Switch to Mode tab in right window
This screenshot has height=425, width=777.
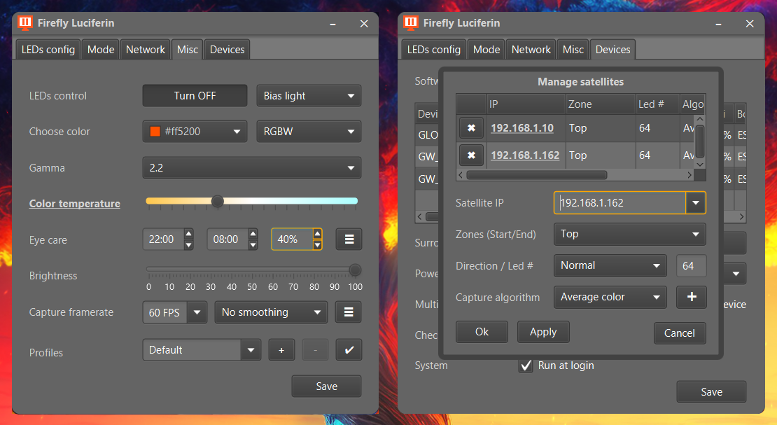pyautogui.click(x=486, y=50)
